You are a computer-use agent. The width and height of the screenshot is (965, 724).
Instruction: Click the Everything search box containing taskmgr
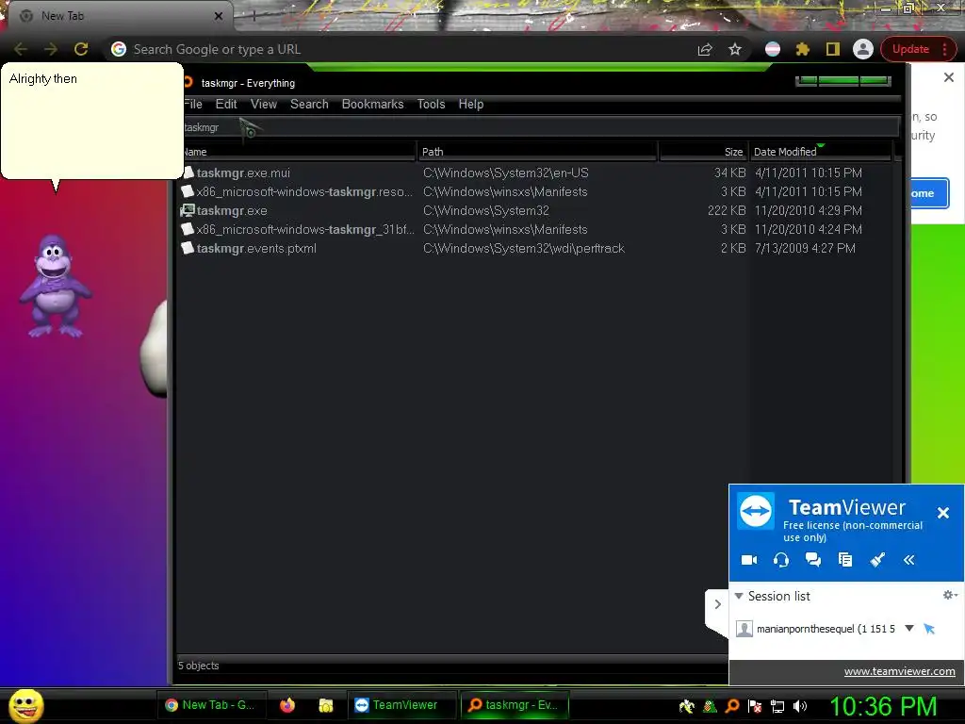click(540, 127)
